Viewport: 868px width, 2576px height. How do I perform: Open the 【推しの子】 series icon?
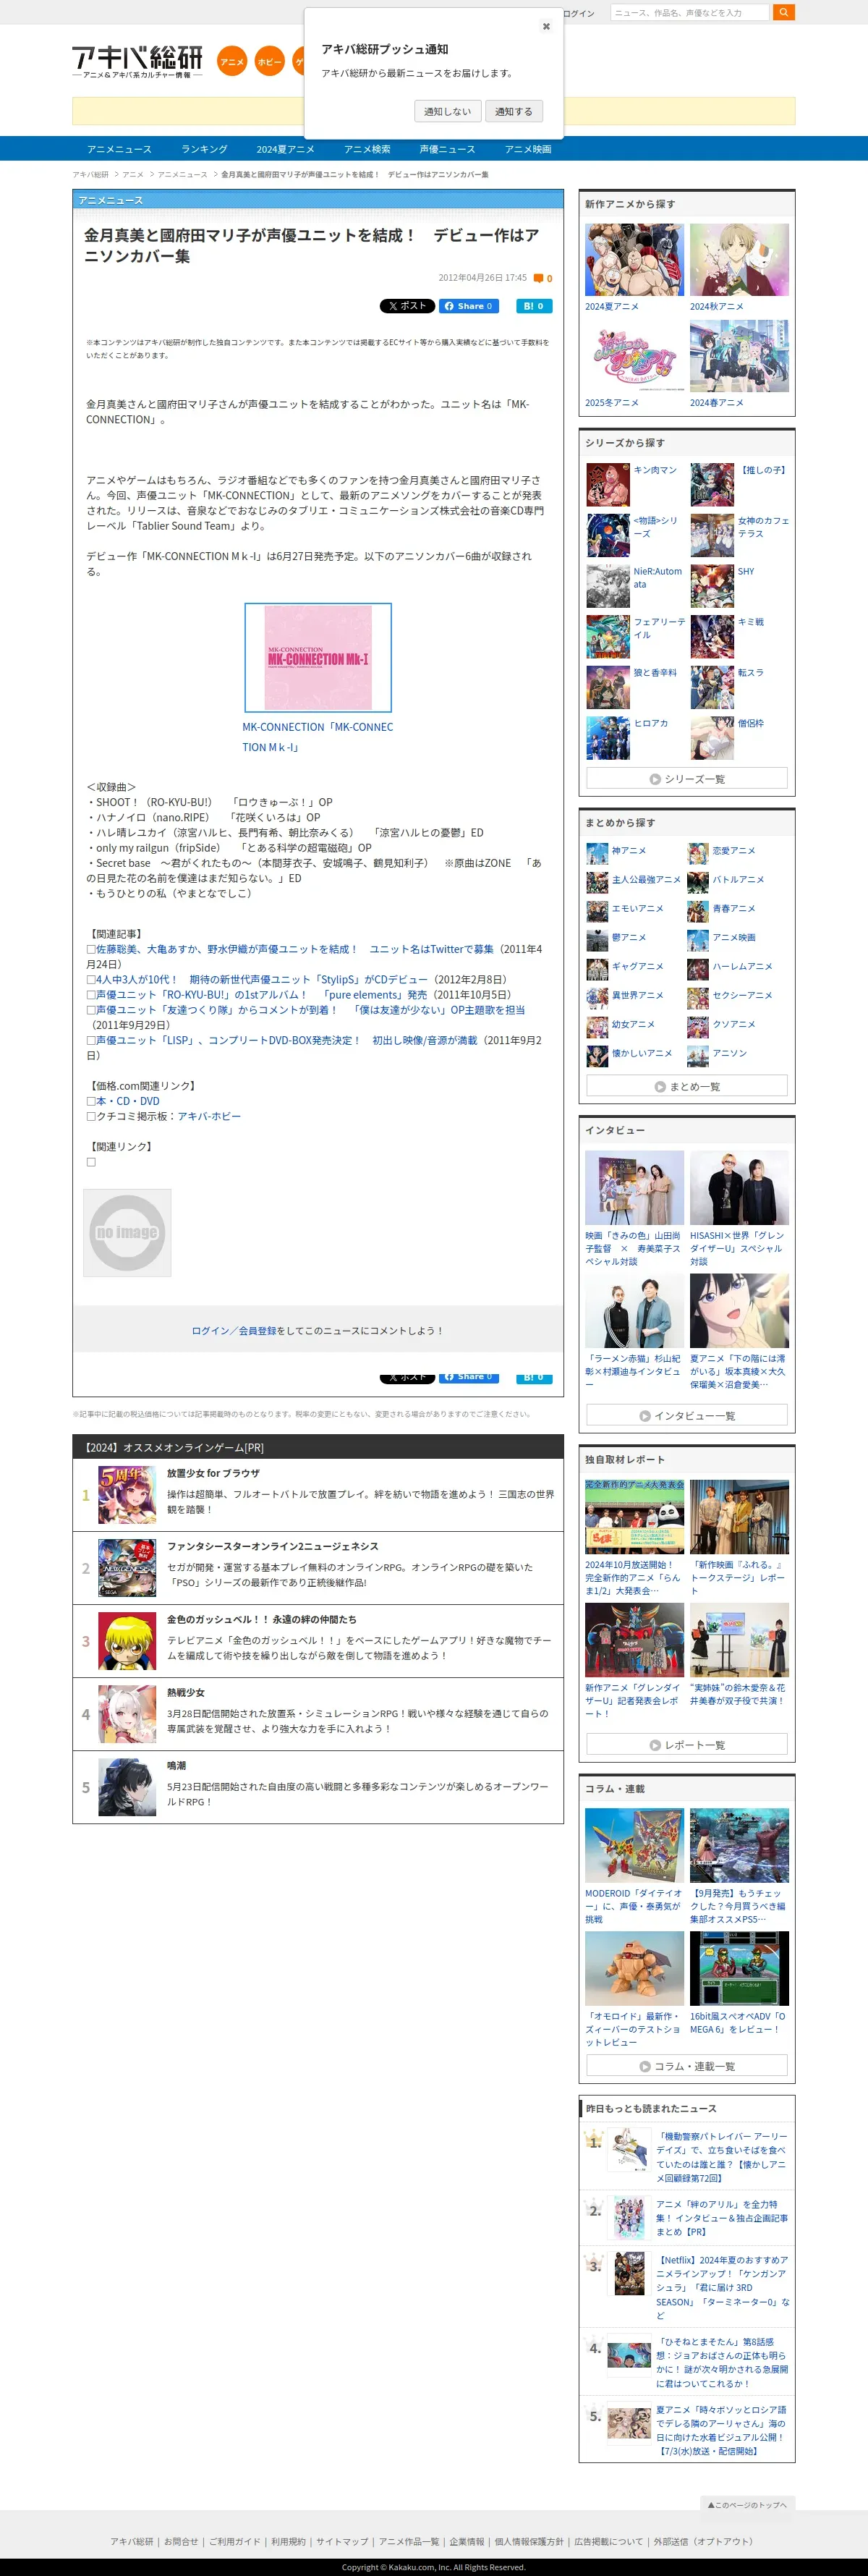712,484
